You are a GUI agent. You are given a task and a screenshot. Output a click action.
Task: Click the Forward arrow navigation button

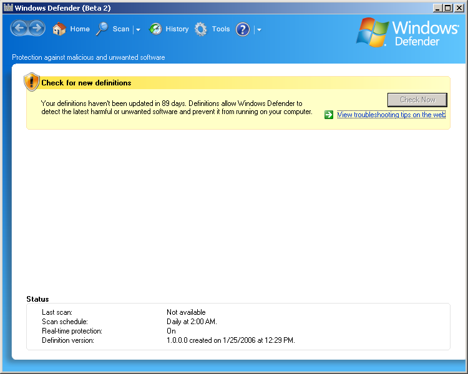pyautogui.click(x=37, y=28)
